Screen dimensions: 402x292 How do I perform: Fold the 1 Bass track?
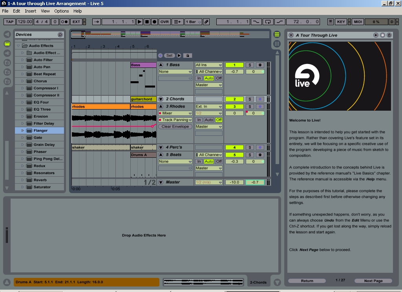161,65
